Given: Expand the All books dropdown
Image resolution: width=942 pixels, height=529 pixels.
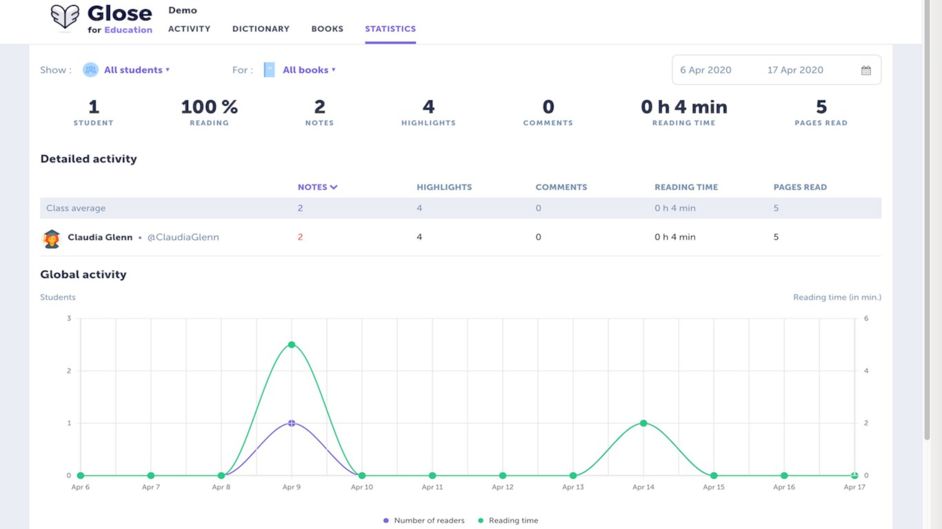Looking at the screenshot, I should (x=309, y=70).
